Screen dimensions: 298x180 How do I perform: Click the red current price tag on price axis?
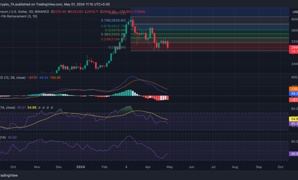[293, 47]
